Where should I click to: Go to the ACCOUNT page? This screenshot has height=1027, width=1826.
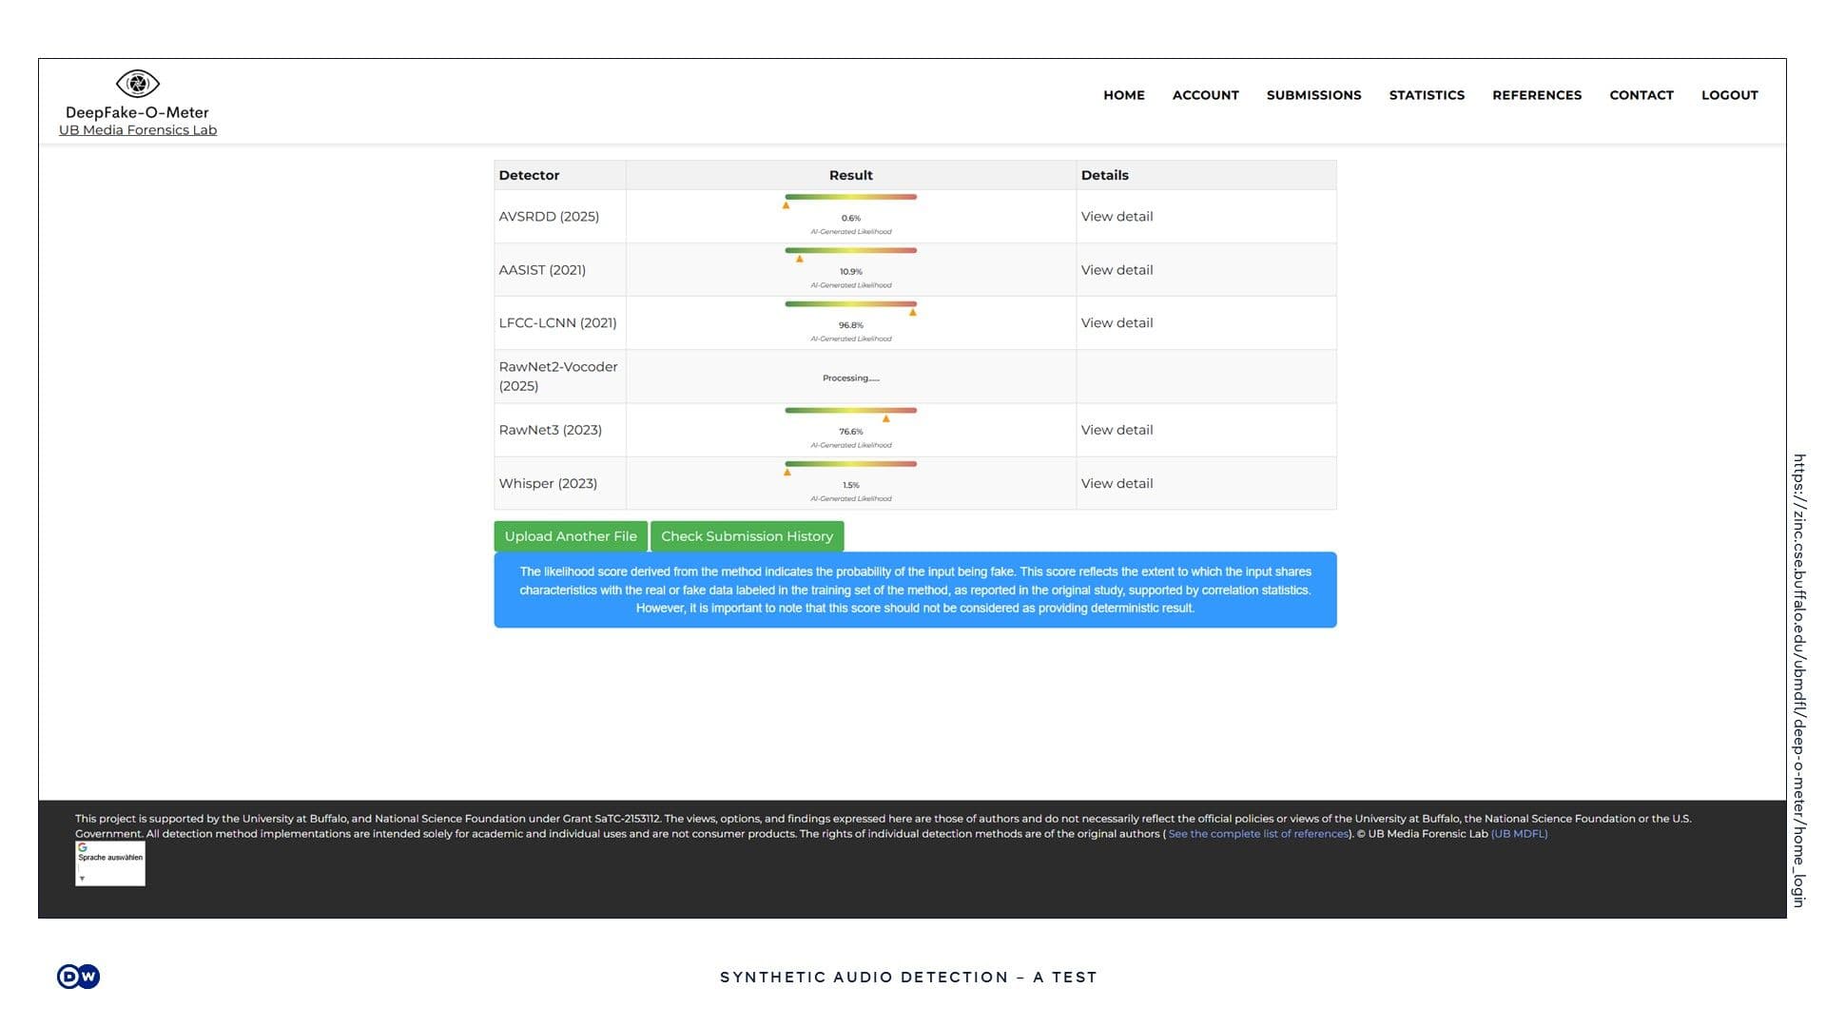coord(1205,95)
